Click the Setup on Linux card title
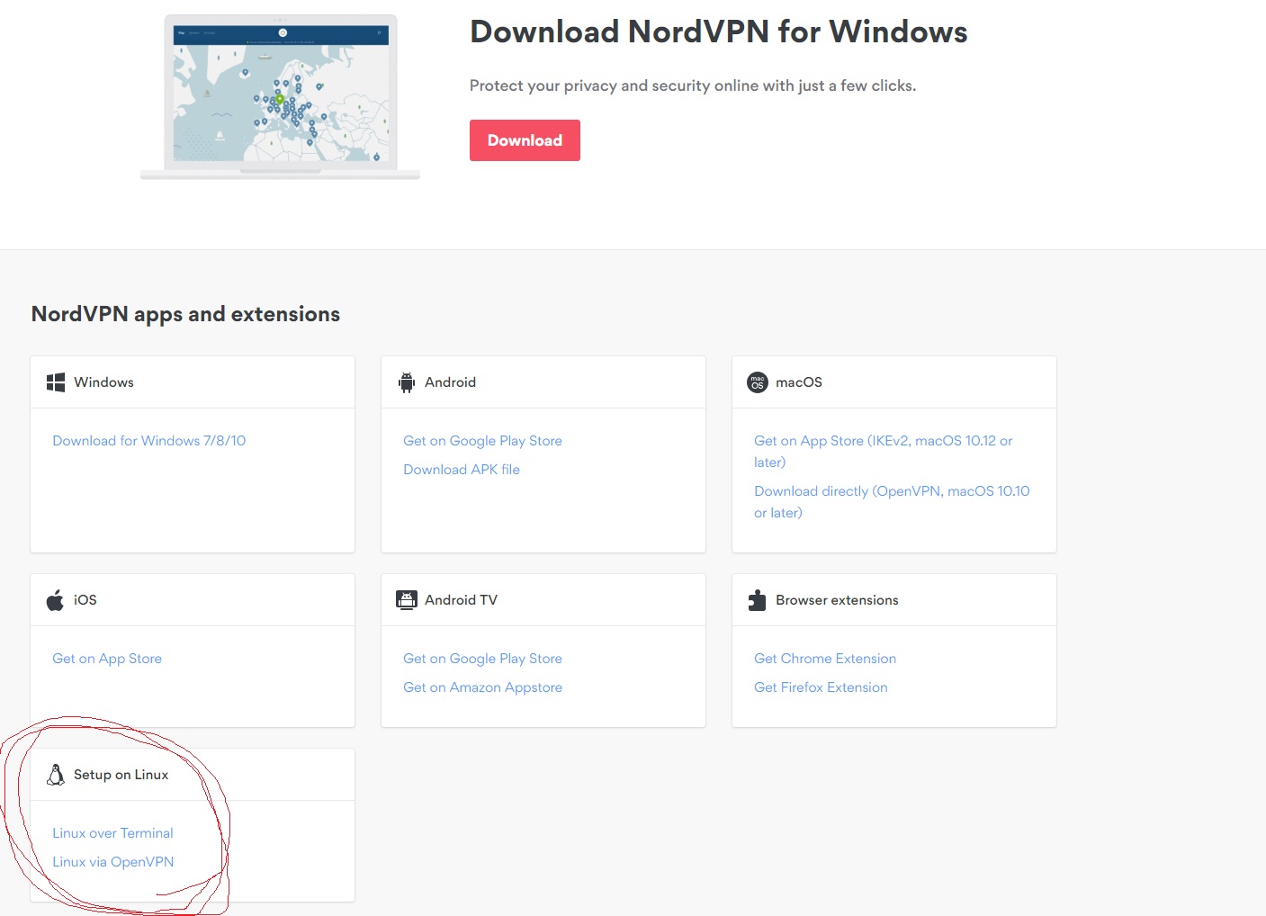This screenshot has height=916, width=1266. [121, 775]
